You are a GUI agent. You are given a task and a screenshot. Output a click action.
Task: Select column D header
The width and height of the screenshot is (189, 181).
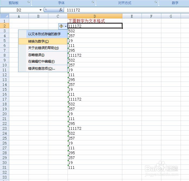95,16
